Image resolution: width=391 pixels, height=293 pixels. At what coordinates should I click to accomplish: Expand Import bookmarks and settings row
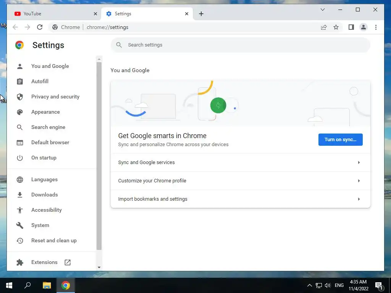pos(241,199)
